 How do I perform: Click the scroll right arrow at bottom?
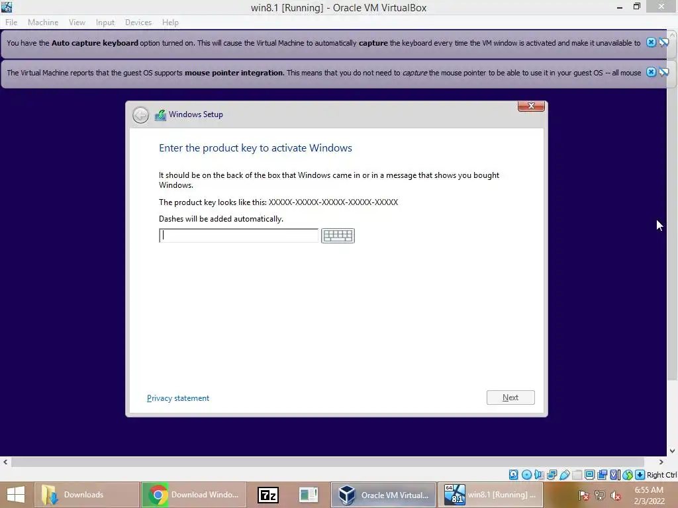[661, 462]
